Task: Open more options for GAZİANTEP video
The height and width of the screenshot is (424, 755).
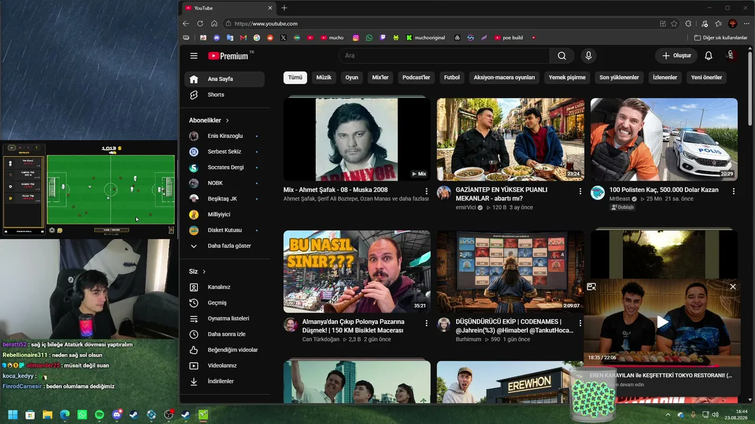Action: 580,191
